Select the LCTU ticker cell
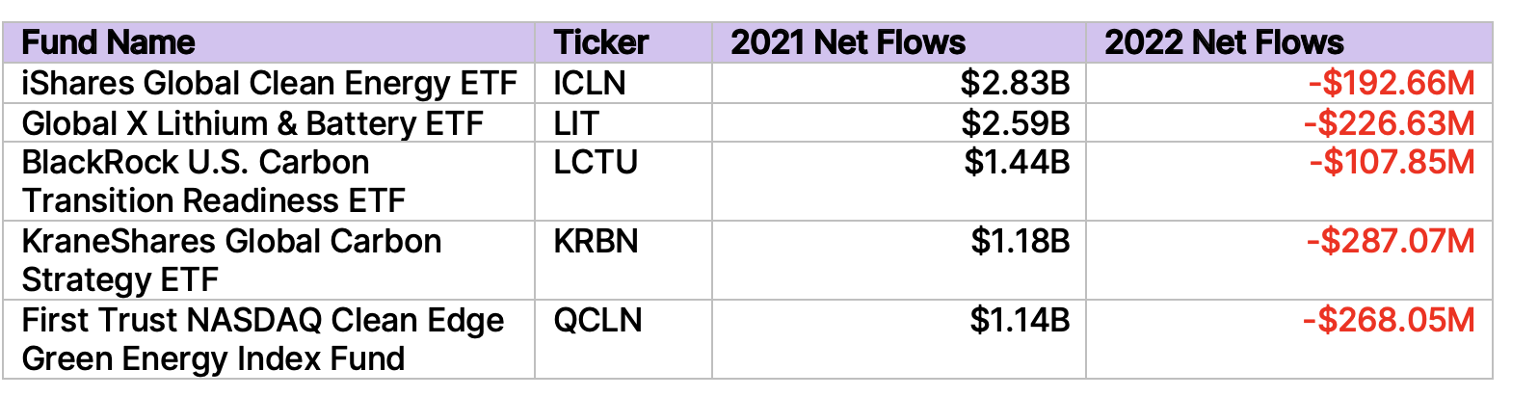 [x=595, y=163]
